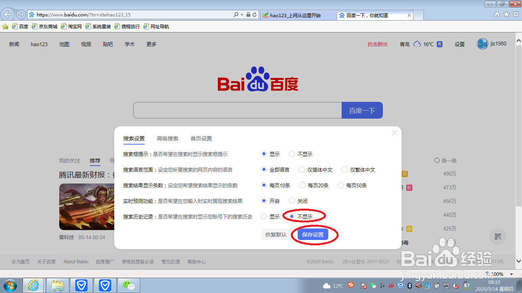
Task: Close the Baidu settings dialog with X
Action: tap(394, 133)
